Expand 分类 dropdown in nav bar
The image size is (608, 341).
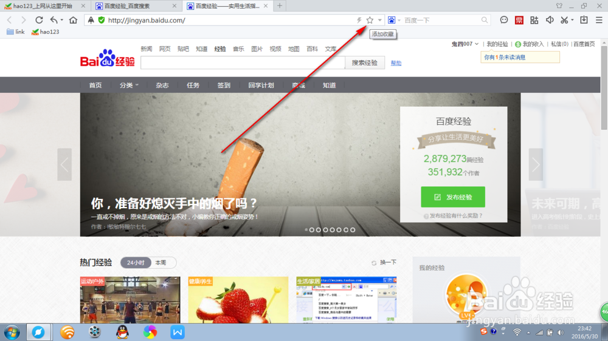click(129, 85)
